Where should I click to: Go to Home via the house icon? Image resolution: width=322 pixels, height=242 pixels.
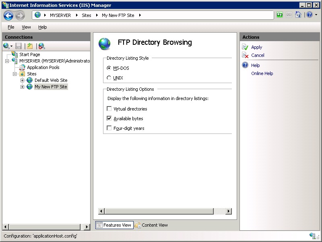point(298,15)
